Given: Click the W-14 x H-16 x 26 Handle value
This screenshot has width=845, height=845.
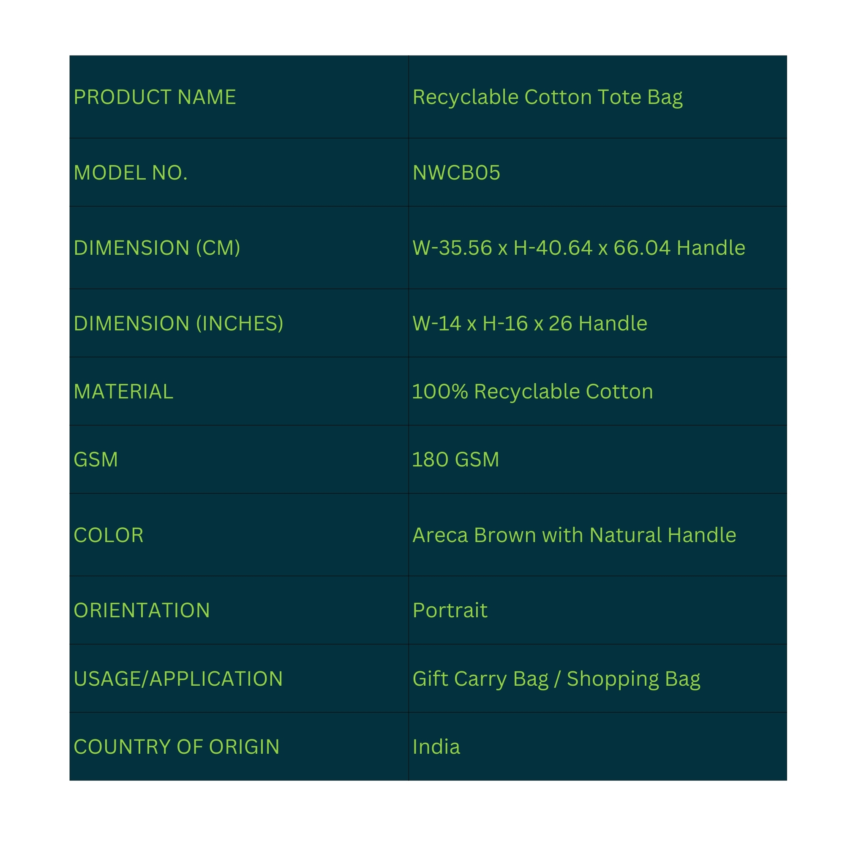Looking at the screenshot, I should coord(529,324).
